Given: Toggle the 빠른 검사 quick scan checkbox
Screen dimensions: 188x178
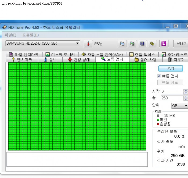Looking at the screenshot, I should (x=159, y=76).
